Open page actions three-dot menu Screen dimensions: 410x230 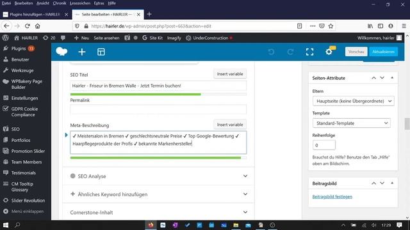[x=313, y=26]
